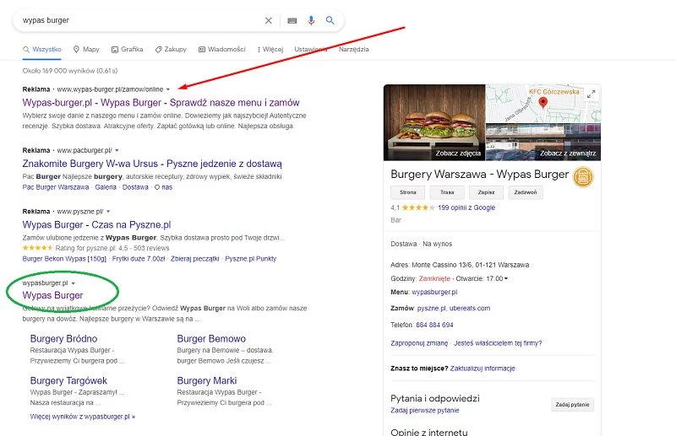This screenshot has height=436, width=676.
Task: Click the map thumbnail showing KFC Górczewska
Action: pos(543,104)
